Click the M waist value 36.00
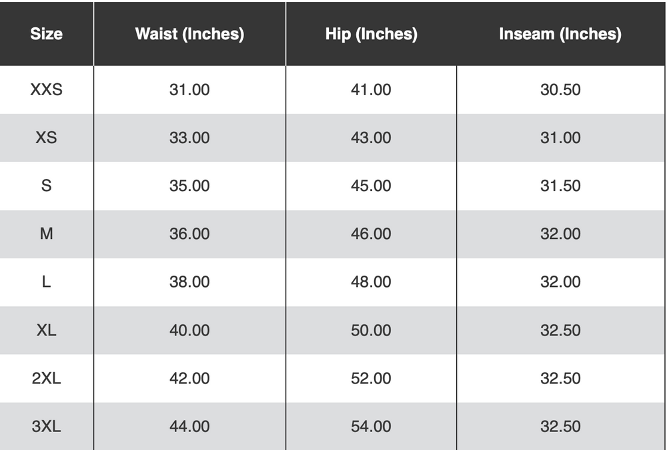The width and height of the screenshot is (667, 450). [x=189, y=234]
